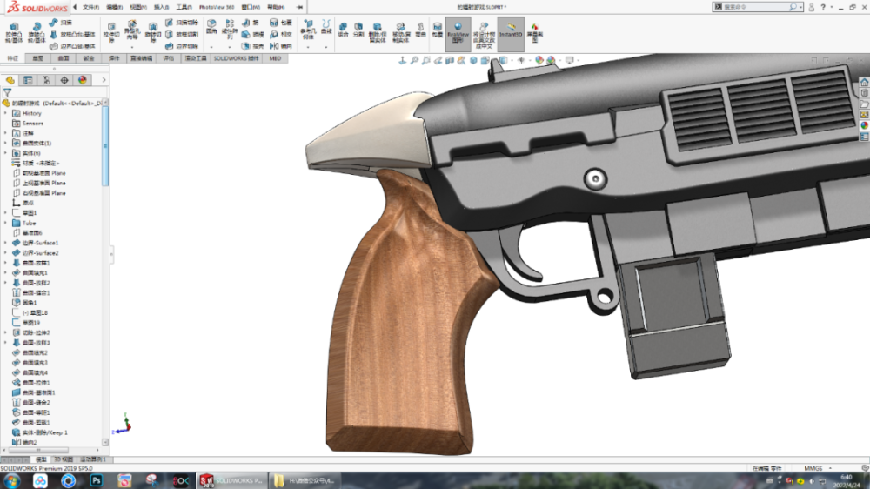Viewport: 870px width, 489px height.
Task: Click the MMGS unit system status button
Action: pos(813,468)
